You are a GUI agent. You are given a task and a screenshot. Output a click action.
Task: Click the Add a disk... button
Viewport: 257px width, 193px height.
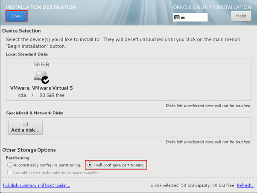(x=26, y=127)
